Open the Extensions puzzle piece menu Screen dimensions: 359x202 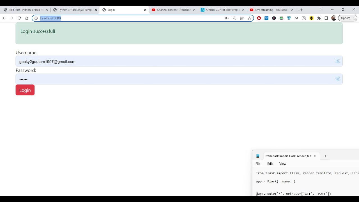(x=319, y=18)
